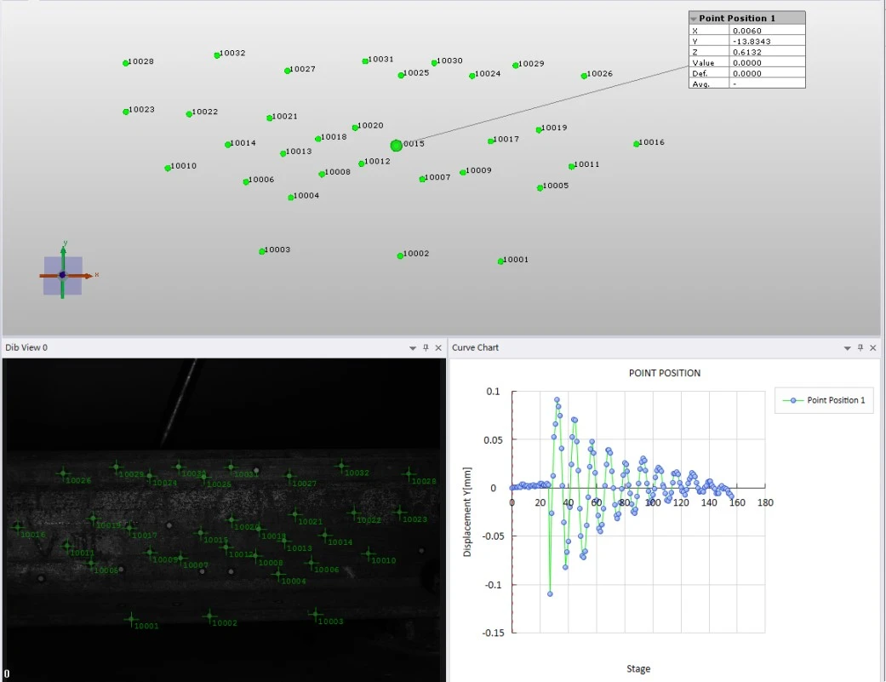Open the Curve Chart panel dropdown arrow
Image resolution: width=886 pixels, height=682 pixels.
[847, 348]
